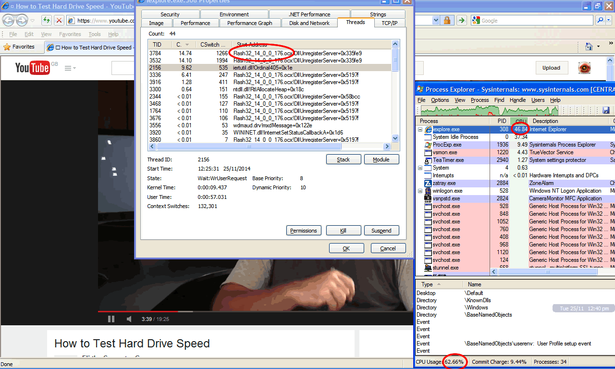
Task: Click the Suspend button
Action: click(381, 231)
